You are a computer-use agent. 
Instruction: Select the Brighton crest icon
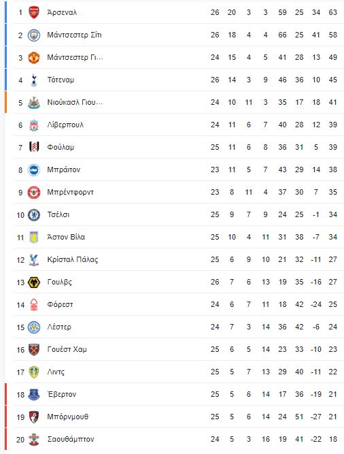coord(34,169)
